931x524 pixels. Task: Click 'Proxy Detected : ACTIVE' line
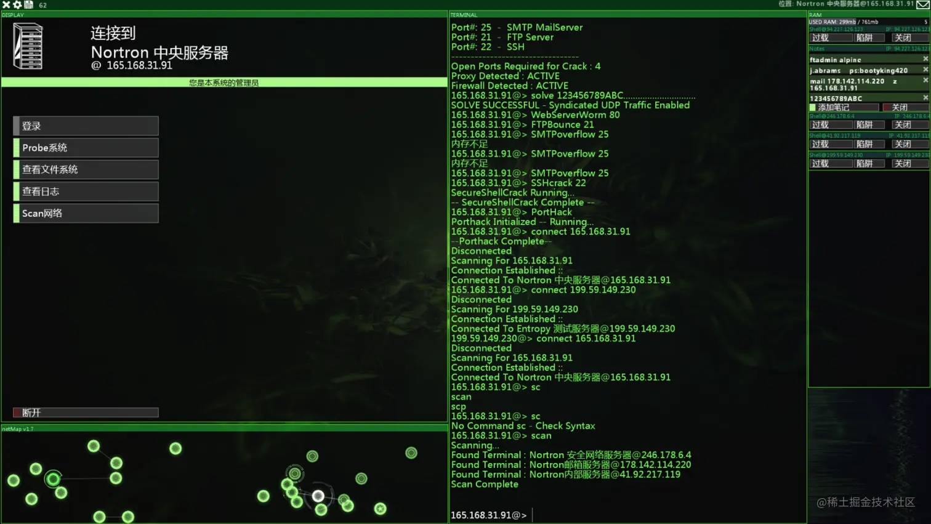pyautogui.click(x=505, y=76)
